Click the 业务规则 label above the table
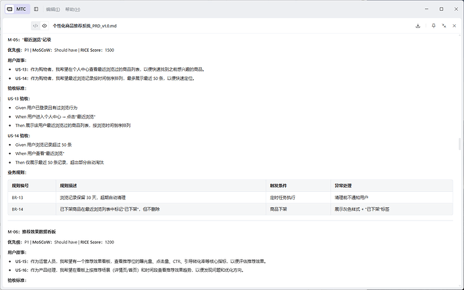Image resolution: width=464 pixels, height=290 pixels. (x=17, y=172)
